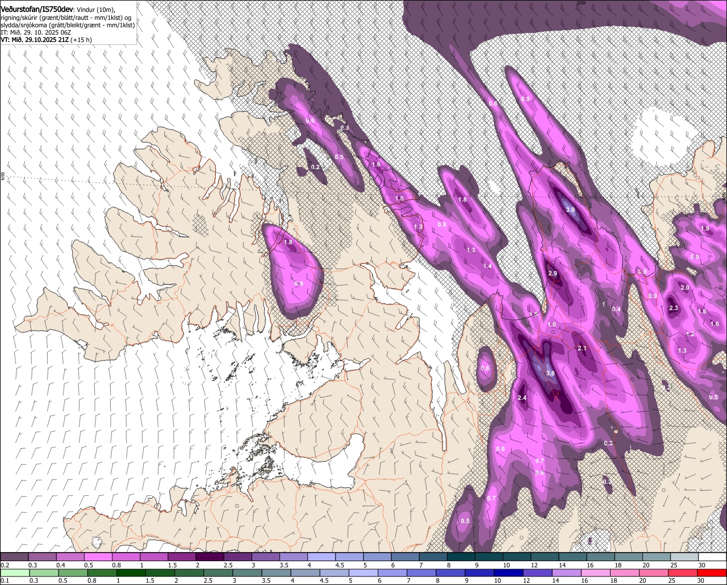The image size is (727, 585).
Task: Pick the 6 slate-blue swatch in the snow legend
Action: tap(405, 557)
